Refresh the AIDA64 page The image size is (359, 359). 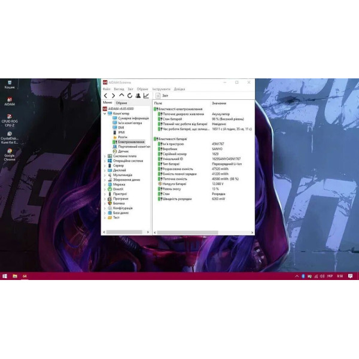click(130, 96)
